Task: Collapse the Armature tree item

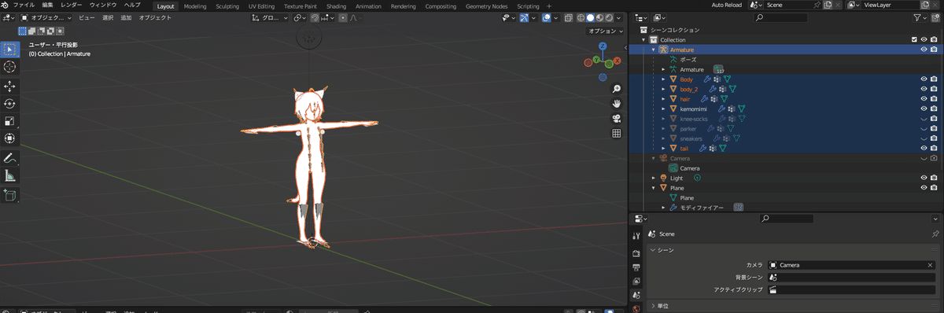Action: click(653, 50)
